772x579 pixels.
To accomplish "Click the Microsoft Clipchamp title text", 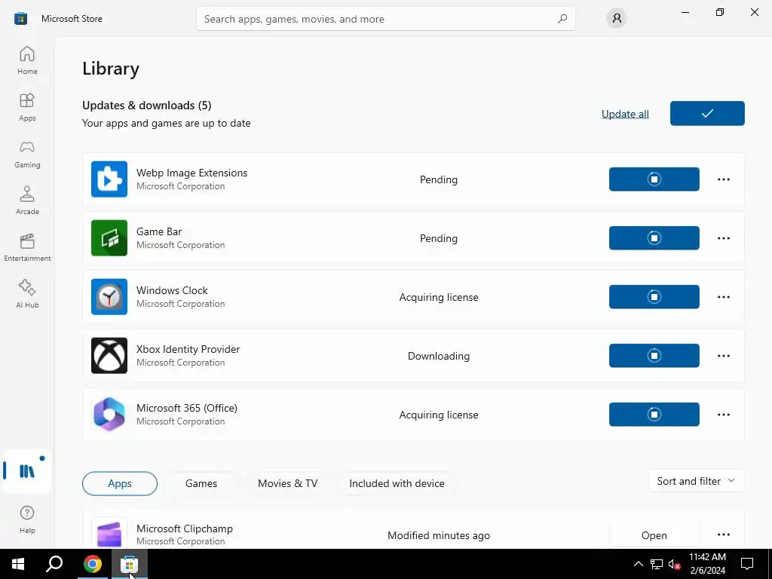I will pos(185,528).
